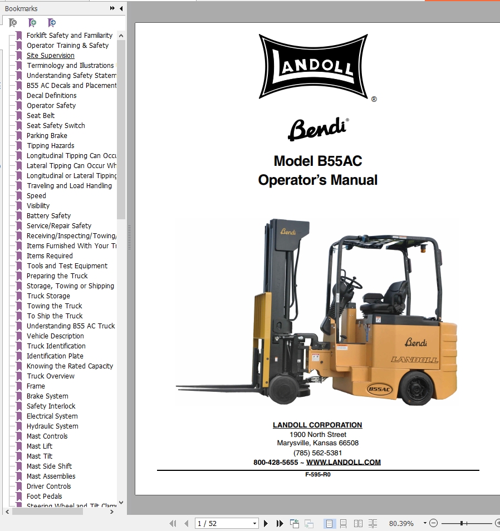The image size is (500, 531).
Task: Select the Items Required bookmark
Action: click(50, 255)
